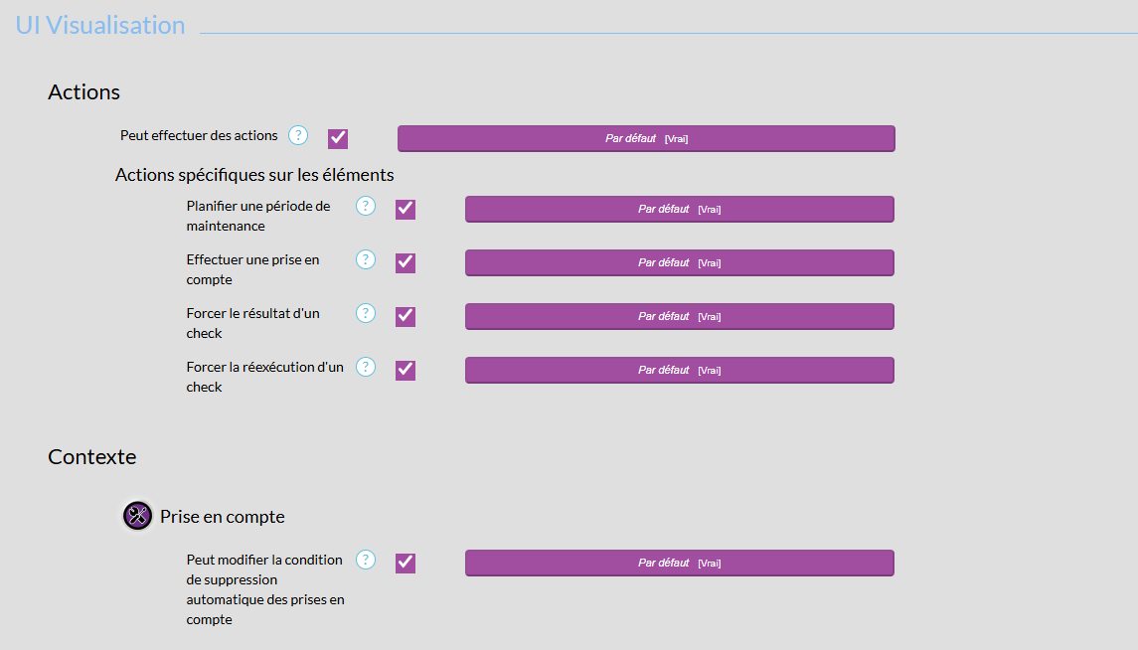Toggle 'Forcer la réexécution d'un check' checkbox
The width and height of the screenshot is (1138, 650).
click(406, 371)
